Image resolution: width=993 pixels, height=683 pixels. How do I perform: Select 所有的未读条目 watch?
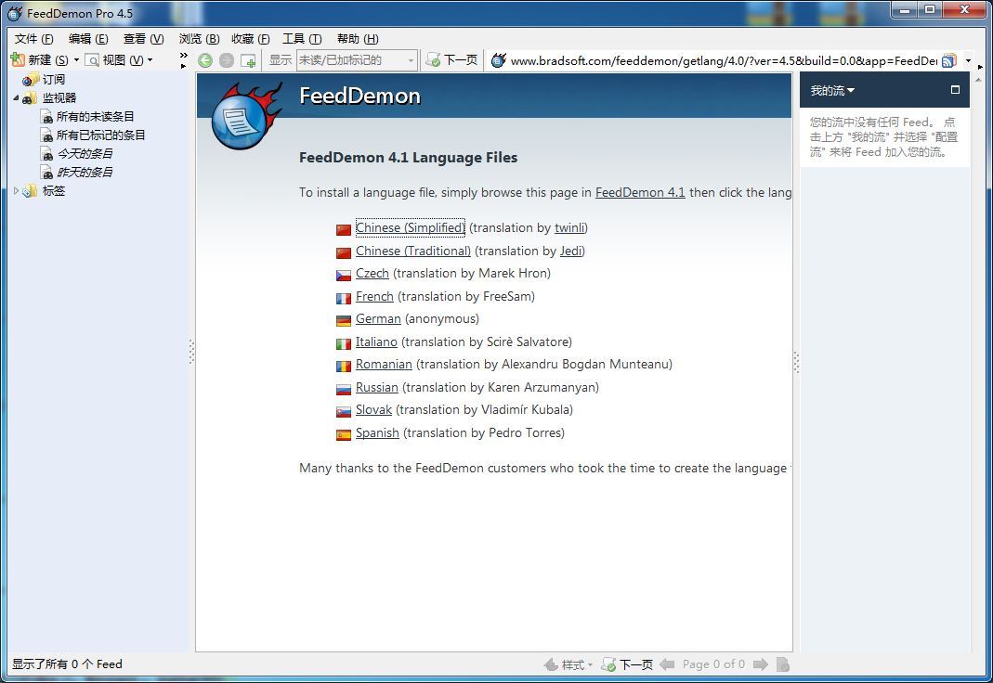click(95, 116)
